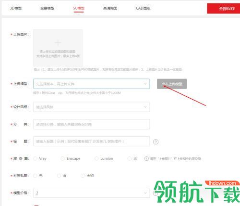Click the gray 点击上传模型 button
Screen dimensions: 240x206
pos(172,84)
